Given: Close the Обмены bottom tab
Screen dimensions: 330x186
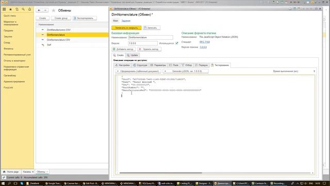Looking at the screenshot, I should (47, 172).
